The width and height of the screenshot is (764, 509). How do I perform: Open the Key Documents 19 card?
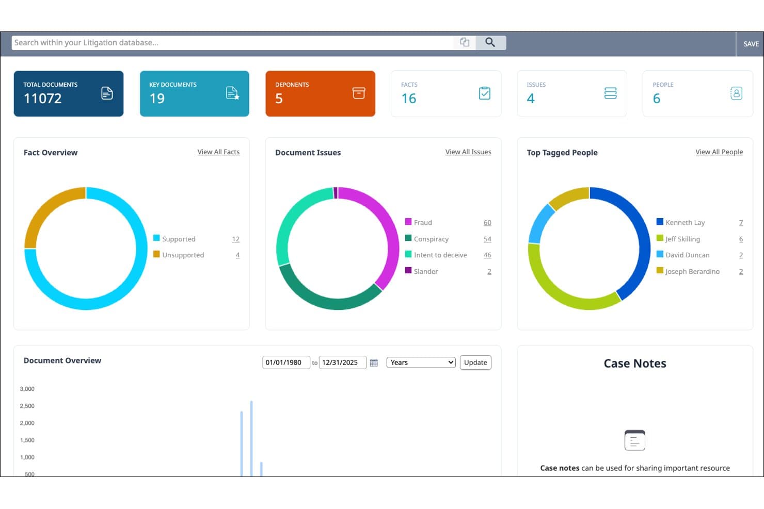pyautogui.click(x=195, y=93)
